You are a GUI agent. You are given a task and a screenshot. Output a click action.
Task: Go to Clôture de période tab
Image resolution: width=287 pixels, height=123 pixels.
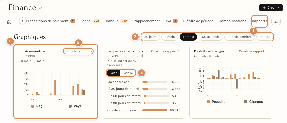click(x=198, y=21)
